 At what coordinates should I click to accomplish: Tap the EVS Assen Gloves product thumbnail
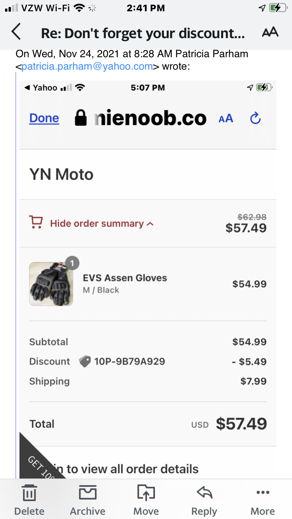(x=51, y=284)
